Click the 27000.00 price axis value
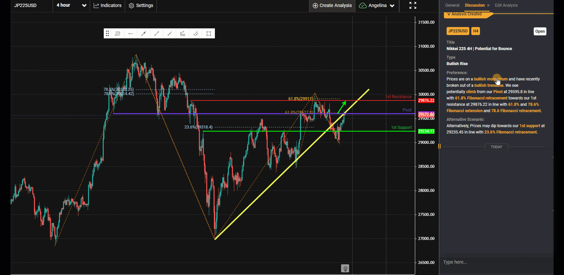 tap(426, 239)
